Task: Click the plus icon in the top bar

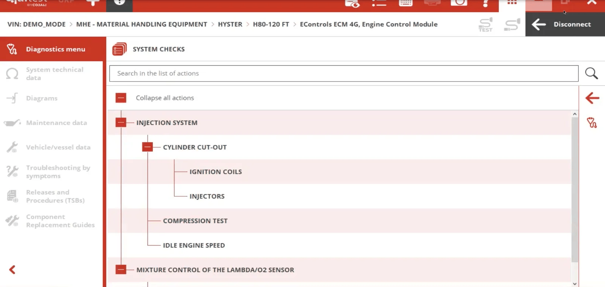Action: click(x=93, y=3)
